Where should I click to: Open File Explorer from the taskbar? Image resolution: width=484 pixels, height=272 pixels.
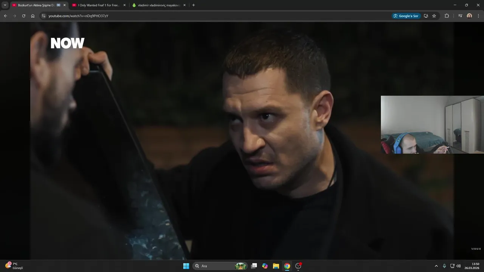coord(276,266)
